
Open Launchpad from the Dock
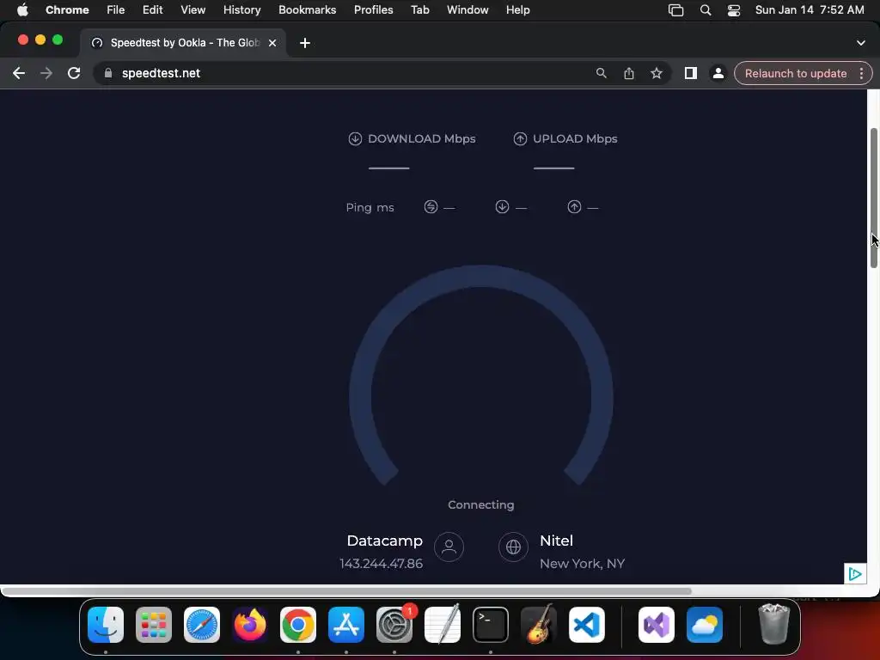[154, 625]
